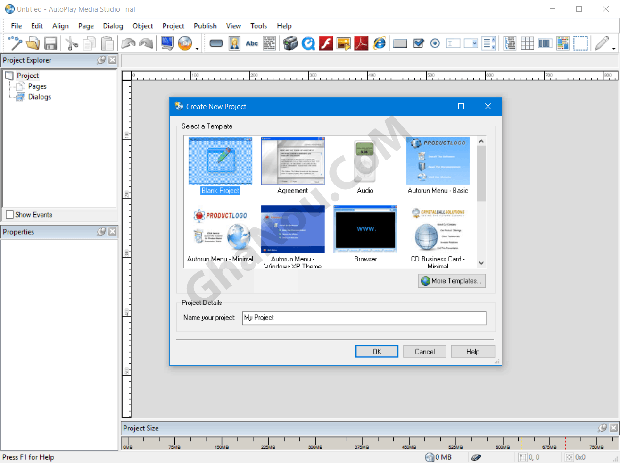The height and width of the screenshot is (463, 620).
Task: Insert a Grid object from the toolbar
Action: 527,43
